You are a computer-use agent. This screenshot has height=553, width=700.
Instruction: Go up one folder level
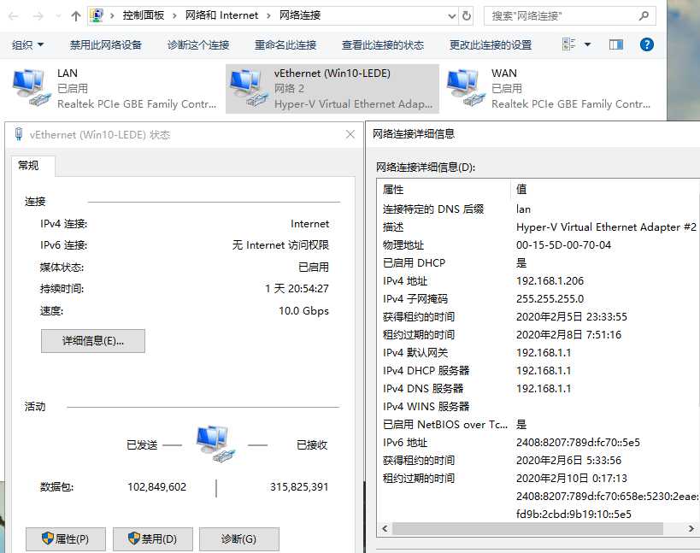pyautogui.click(x=76, y=16)
